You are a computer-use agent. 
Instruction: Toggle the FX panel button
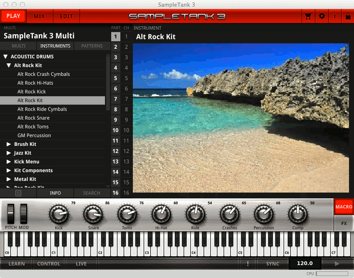[344, 223]
